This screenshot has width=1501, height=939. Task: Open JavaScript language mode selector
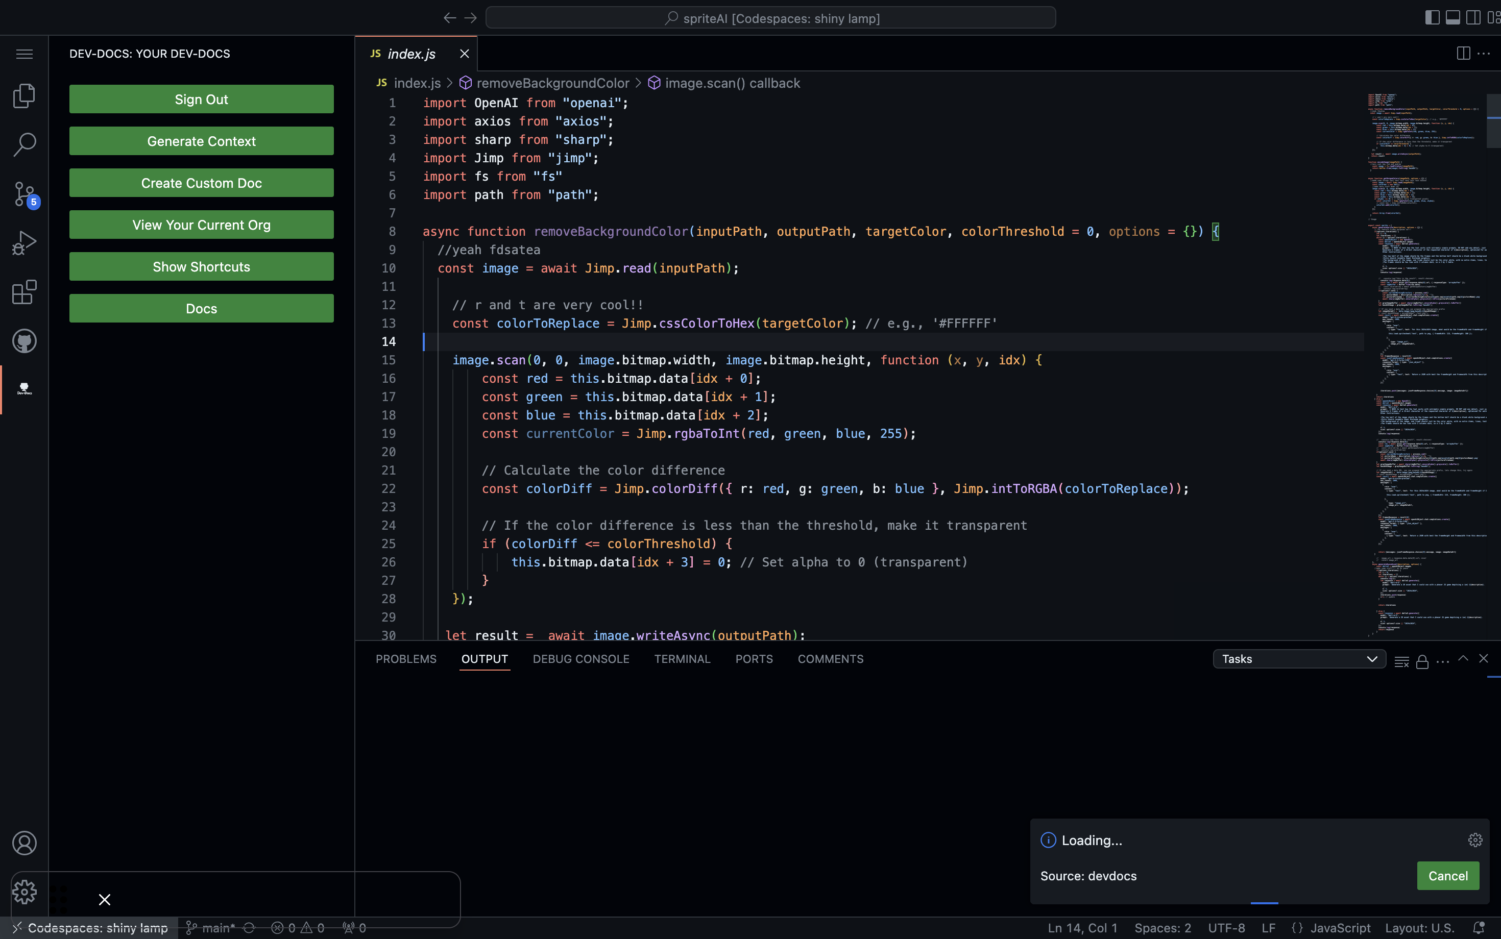click(x=1340, y=928)
